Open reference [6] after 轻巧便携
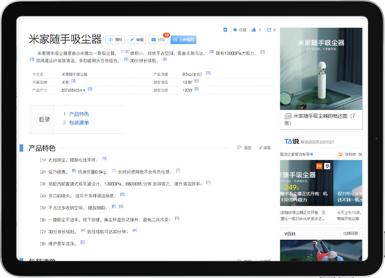The height and width of the screenshot is (278, 385). [74, 170]
